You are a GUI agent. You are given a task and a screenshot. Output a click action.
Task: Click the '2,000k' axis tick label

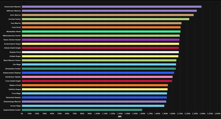[x=172, y=114]
